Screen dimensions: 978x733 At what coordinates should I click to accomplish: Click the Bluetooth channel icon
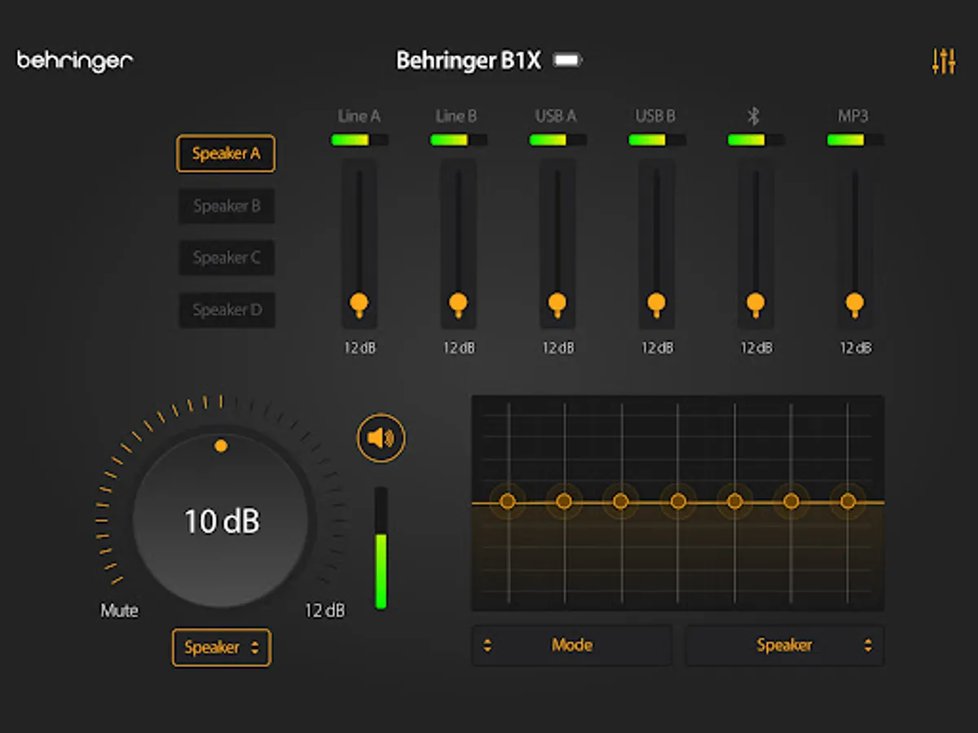(x=755, y=116)
